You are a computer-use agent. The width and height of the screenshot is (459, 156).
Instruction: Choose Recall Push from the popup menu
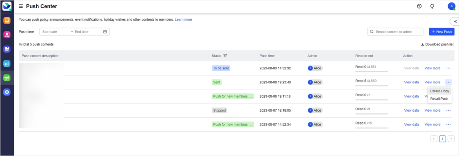(439, 99)
